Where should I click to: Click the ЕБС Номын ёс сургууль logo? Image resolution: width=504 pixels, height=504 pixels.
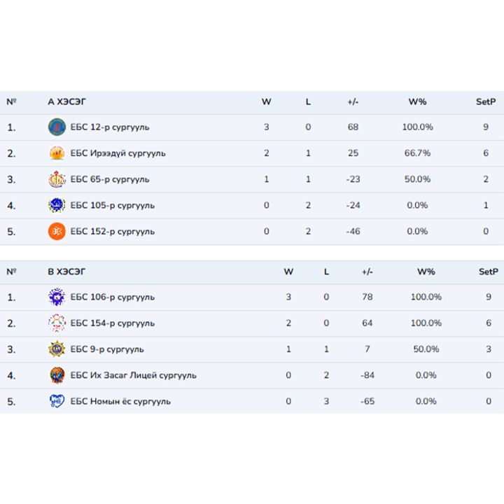click(57, 401)
